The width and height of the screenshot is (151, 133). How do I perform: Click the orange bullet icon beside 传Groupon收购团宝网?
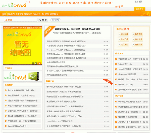pyautogui.click(x=116, y=74)
